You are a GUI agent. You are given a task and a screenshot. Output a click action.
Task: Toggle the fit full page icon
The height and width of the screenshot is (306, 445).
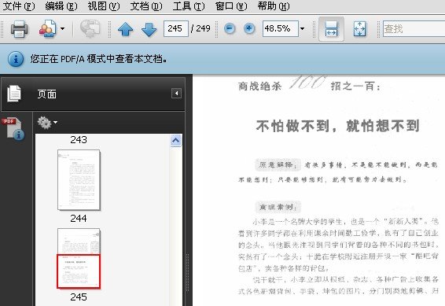coord(359,28)
